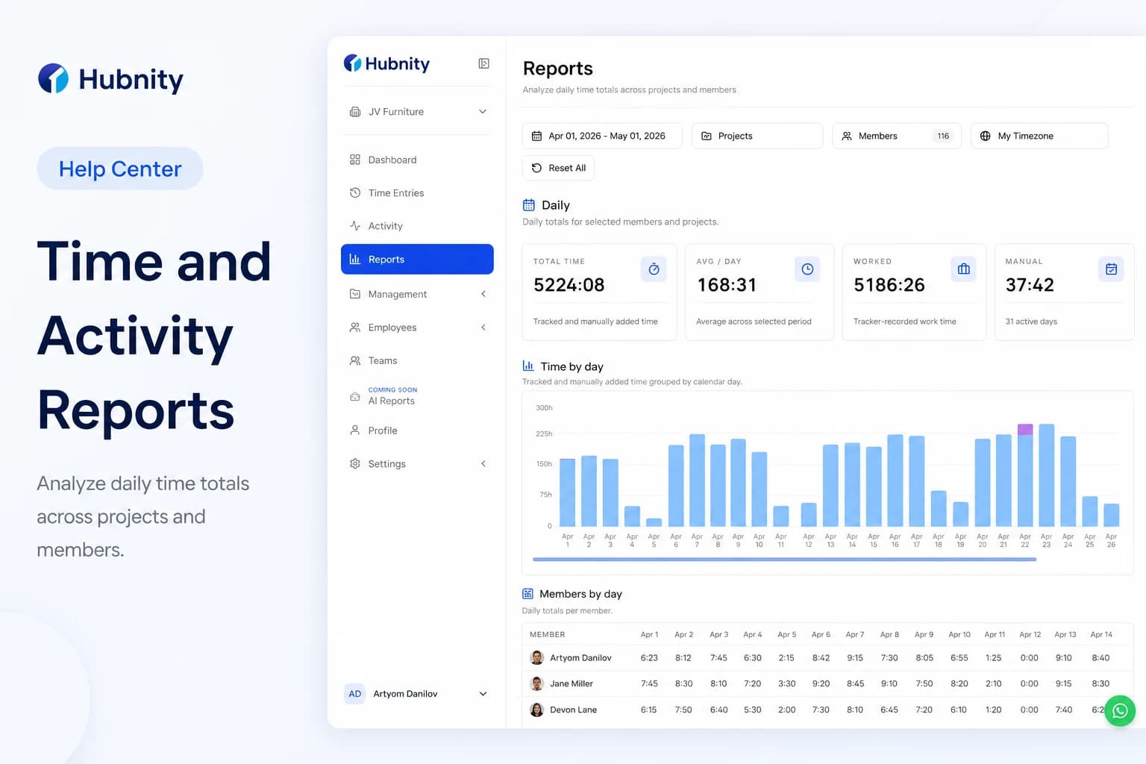Screen dimensions: 1146x764
Task: Click the Help Center badge
Action: tap(120, 169)
